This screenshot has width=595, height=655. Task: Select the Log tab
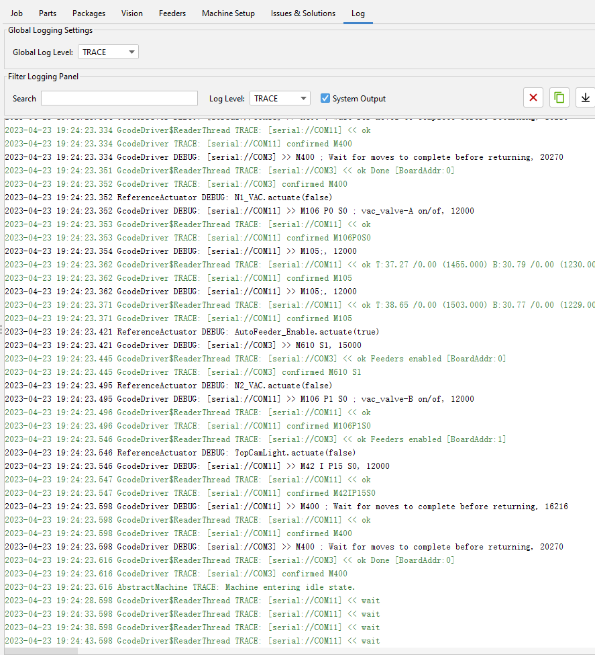click(358, 13)
